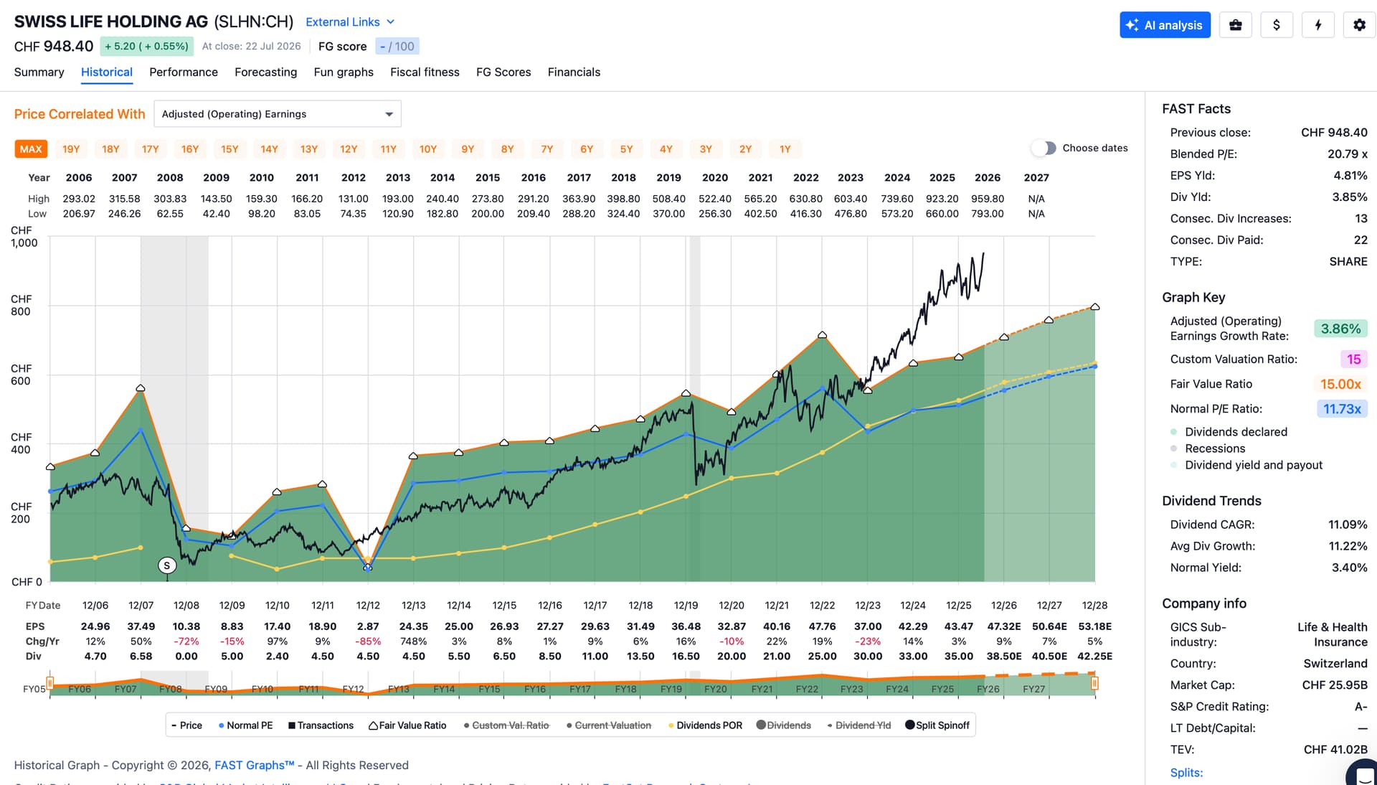Toggle Fair Value Ratio in legend
The width and height of the screenshot is (1377, 785).
407,725
